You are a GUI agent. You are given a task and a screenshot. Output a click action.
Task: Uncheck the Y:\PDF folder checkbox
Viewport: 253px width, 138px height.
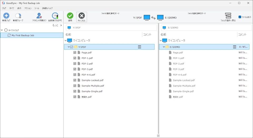72,47
